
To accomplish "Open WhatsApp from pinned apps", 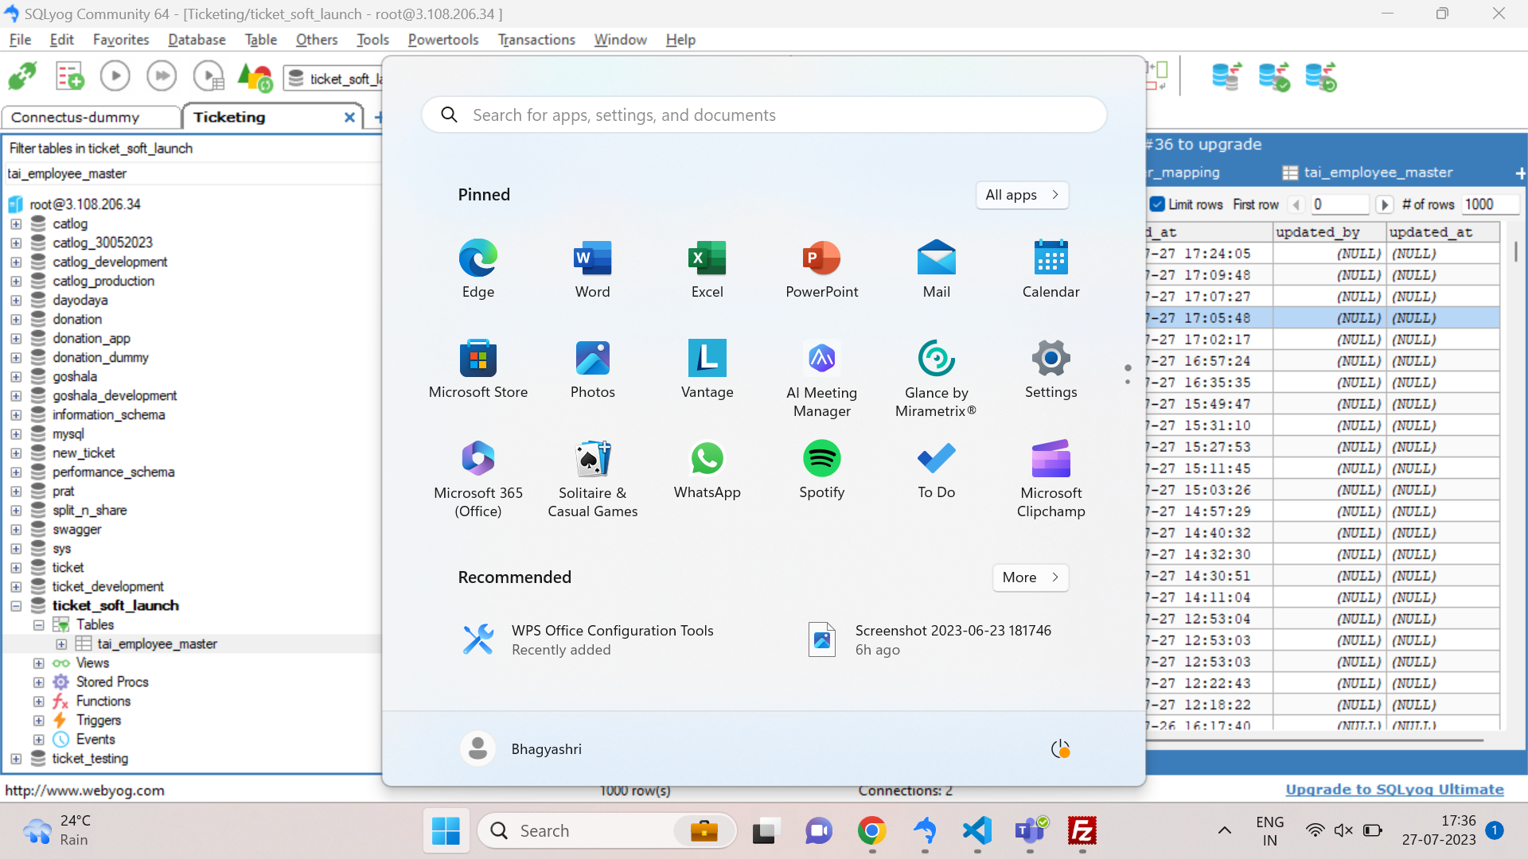I will (x=707, y=469).
